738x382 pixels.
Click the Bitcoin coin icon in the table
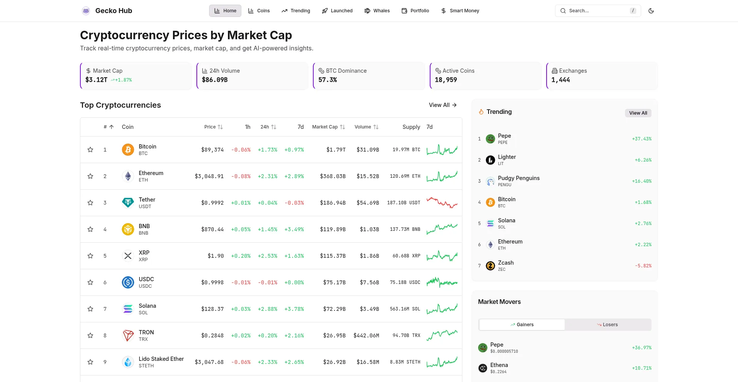128,150
